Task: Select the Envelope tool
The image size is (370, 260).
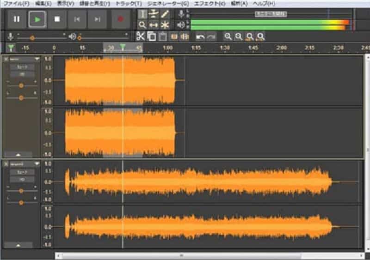Action: click(x=154, y=14)
